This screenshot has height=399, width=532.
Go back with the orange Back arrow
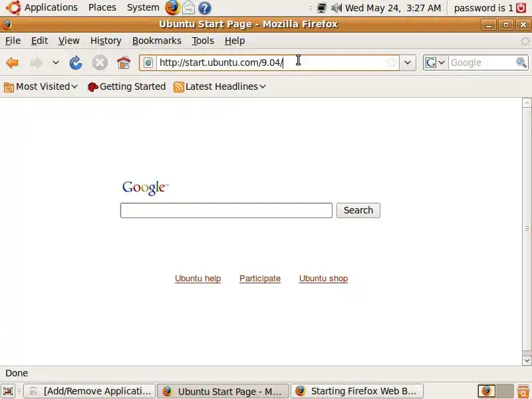12,63
